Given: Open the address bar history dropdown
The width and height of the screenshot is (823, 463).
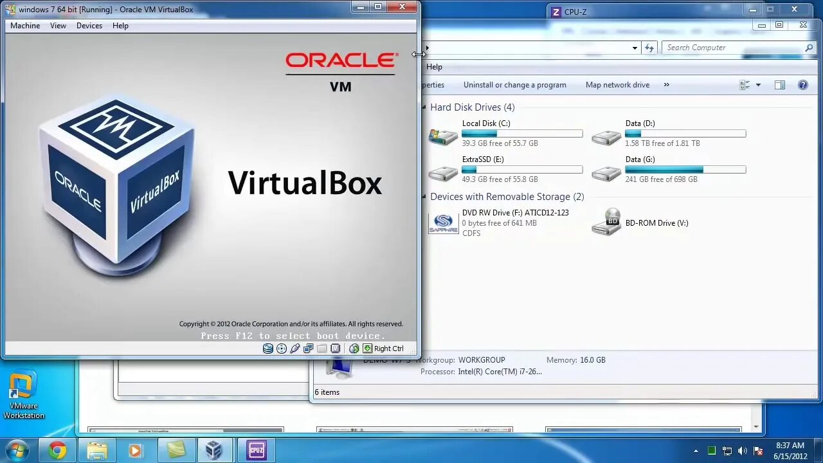Looking at the screenshot, I should [x=635, y=48].
